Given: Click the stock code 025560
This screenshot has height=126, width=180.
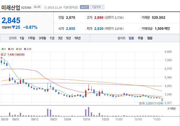Looking at the screenshot, I should (26, 8).
